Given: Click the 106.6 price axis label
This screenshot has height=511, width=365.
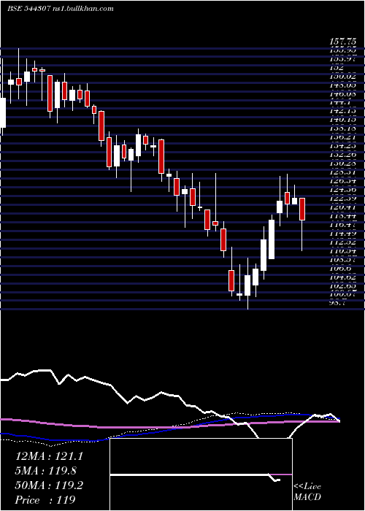Looking at the screenshot, I should [x=341, y=268].
